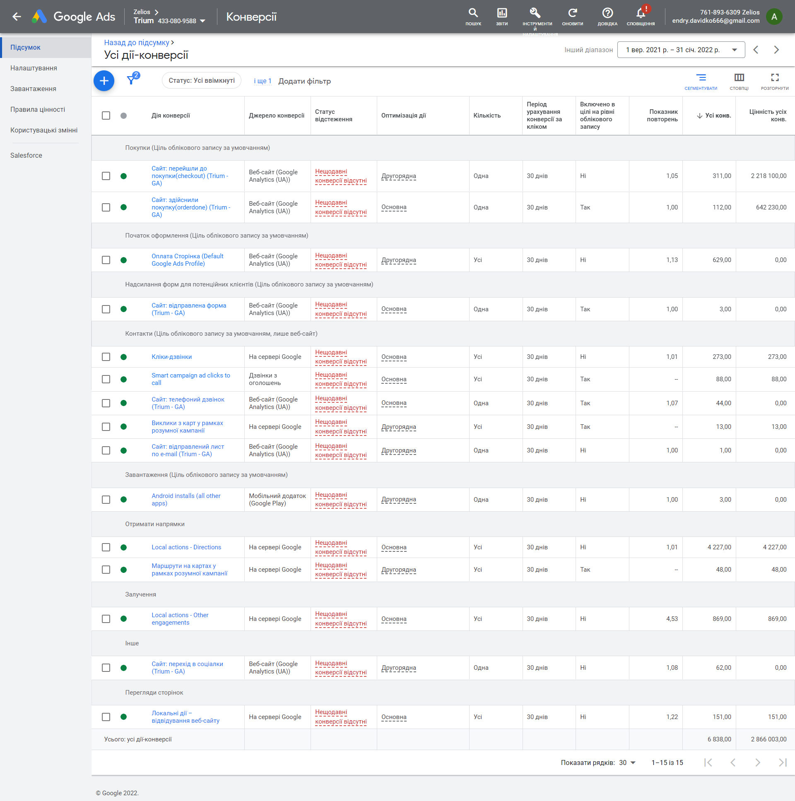Click the blue plus add conversion button
The height and width of the screenshot is (801, 795).
(x=104, y=81)
